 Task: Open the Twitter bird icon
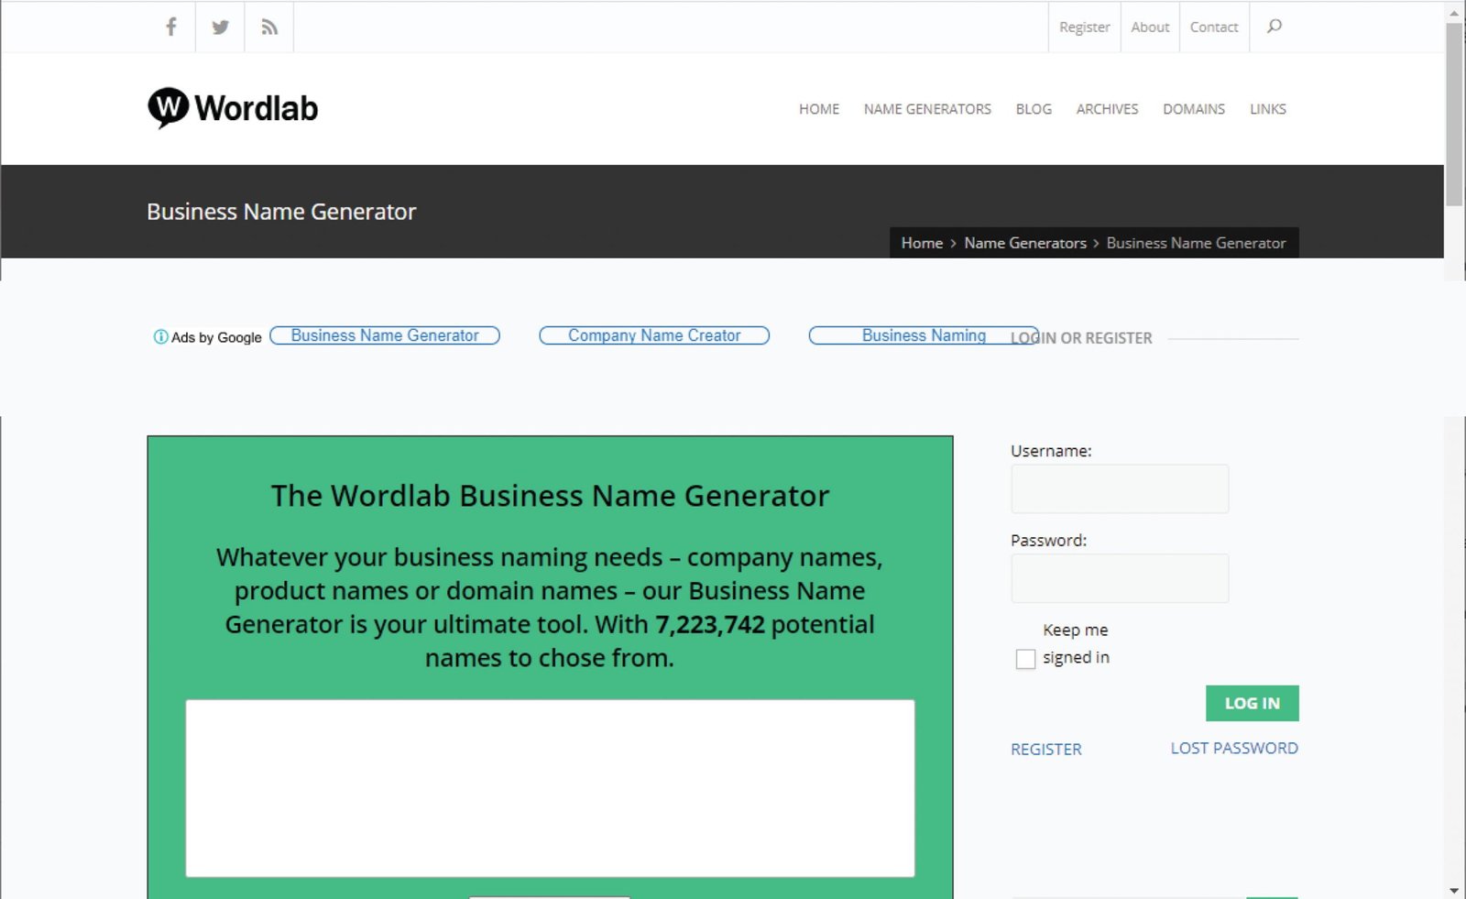coord(220,27)
